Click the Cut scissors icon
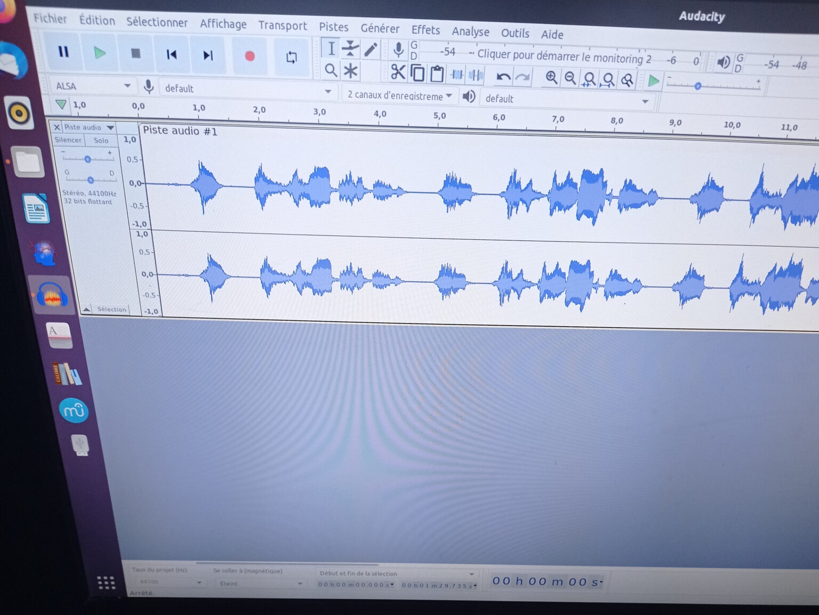Image resolution: width=819 pixels, height=615 pixels. point(398,72)
